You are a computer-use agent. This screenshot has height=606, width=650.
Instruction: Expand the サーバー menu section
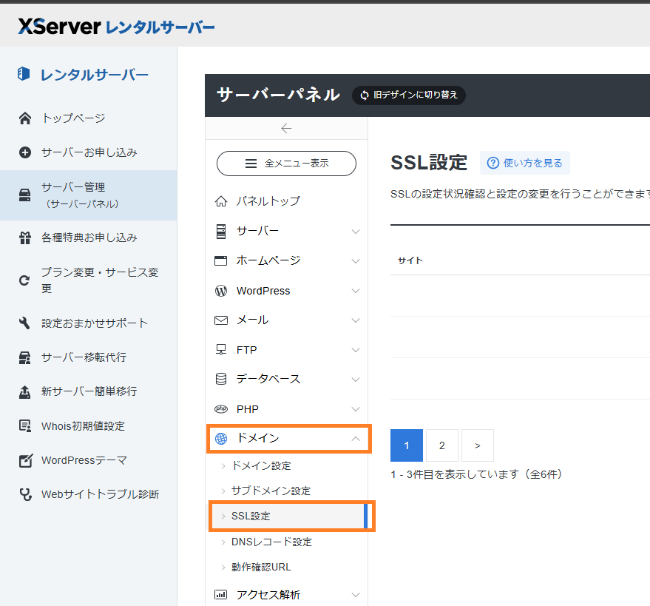355,232
